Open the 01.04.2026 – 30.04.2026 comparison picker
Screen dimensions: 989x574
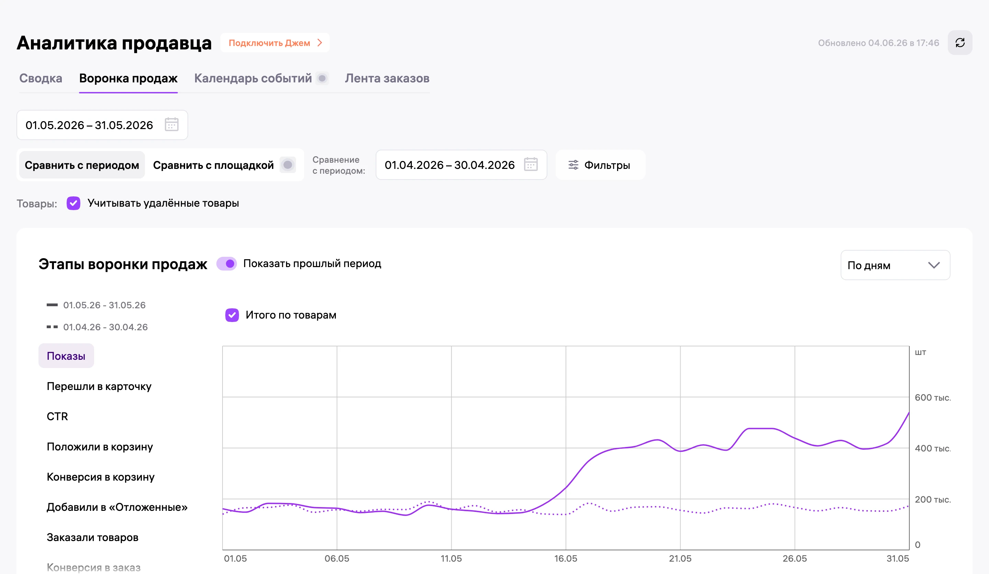coord(461,165)
